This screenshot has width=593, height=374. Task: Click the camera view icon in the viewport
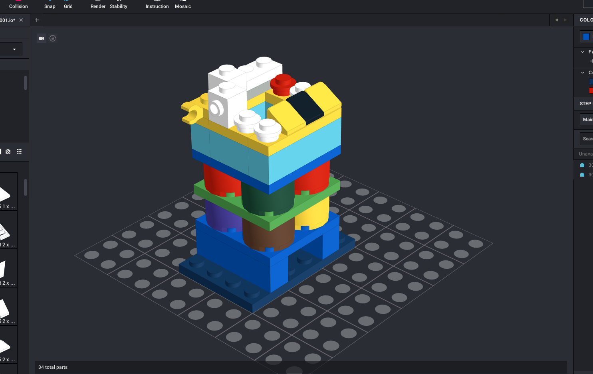tap(42, 38)
